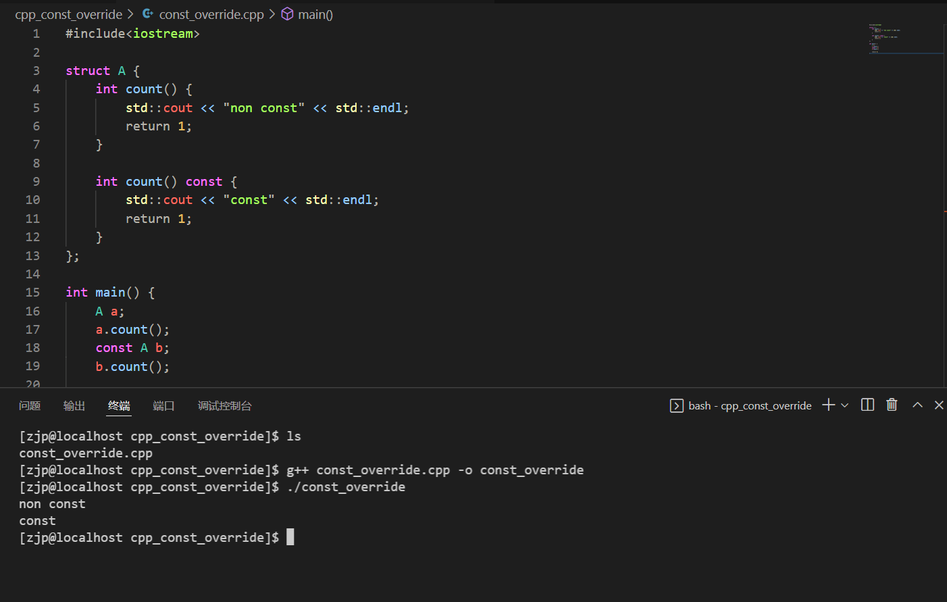Kill terminal with the trash icon
Image resolution: width=947 pixels, height=602 pixels.
pyautogui.click(x=892, y=405)
